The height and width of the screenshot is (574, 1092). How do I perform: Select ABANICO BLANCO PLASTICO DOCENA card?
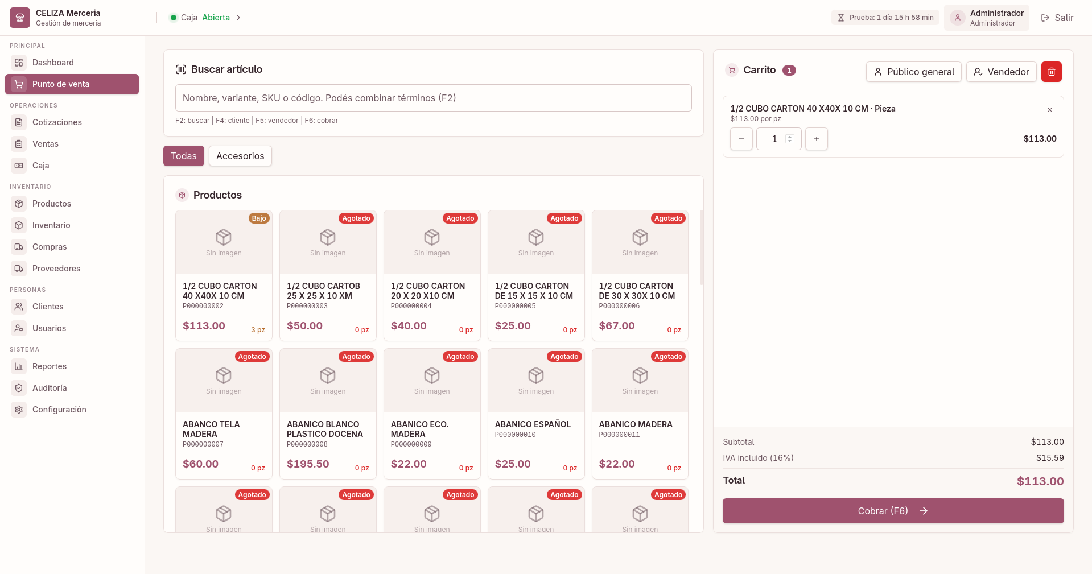[x=328, y=414]
